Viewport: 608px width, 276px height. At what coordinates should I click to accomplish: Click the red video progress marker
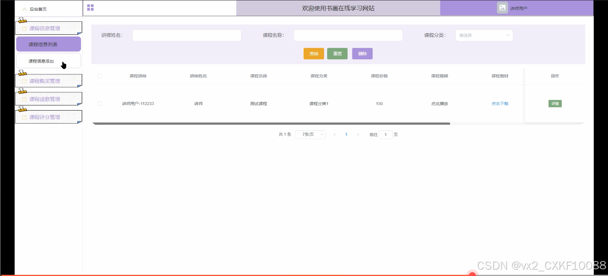472,275
